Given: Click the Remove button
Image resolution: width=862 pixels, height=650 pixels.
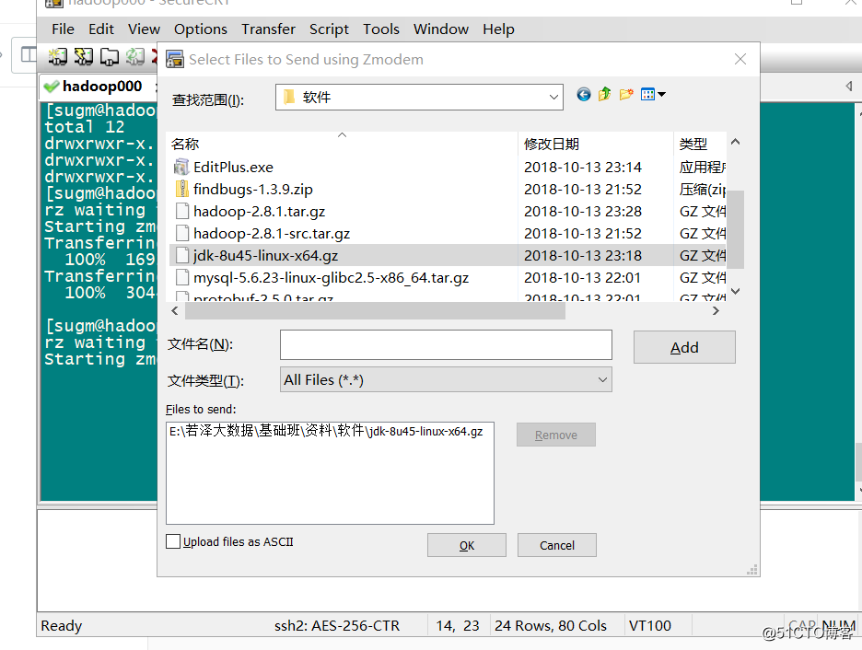Looking at the screenshot, I should pos(556,435).
